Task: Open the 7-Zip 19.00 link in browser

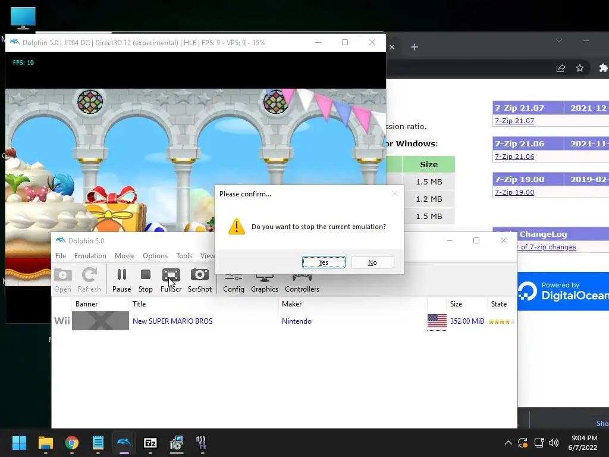Action: (x=514, y=192)
